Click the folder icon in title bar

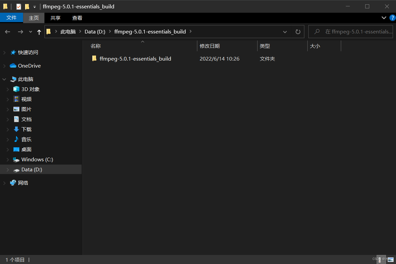(5, 6)
